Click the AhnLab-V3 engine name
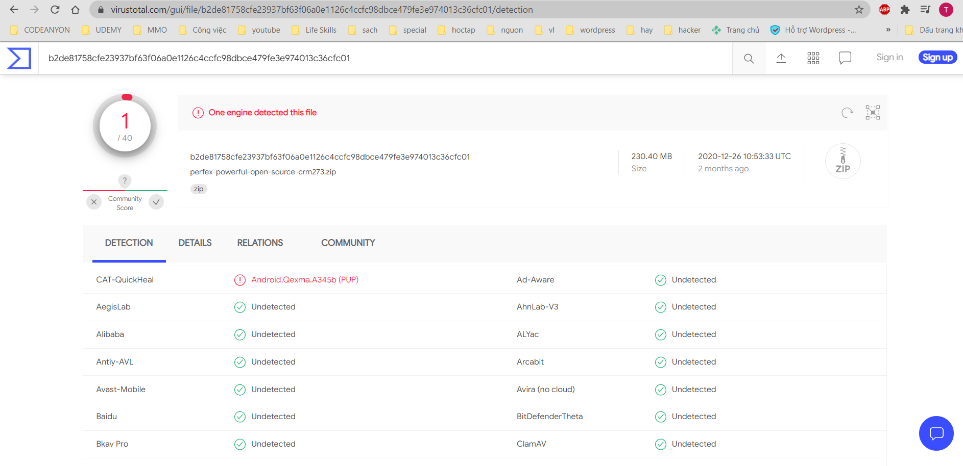963x466 pixels. point(537,307)
